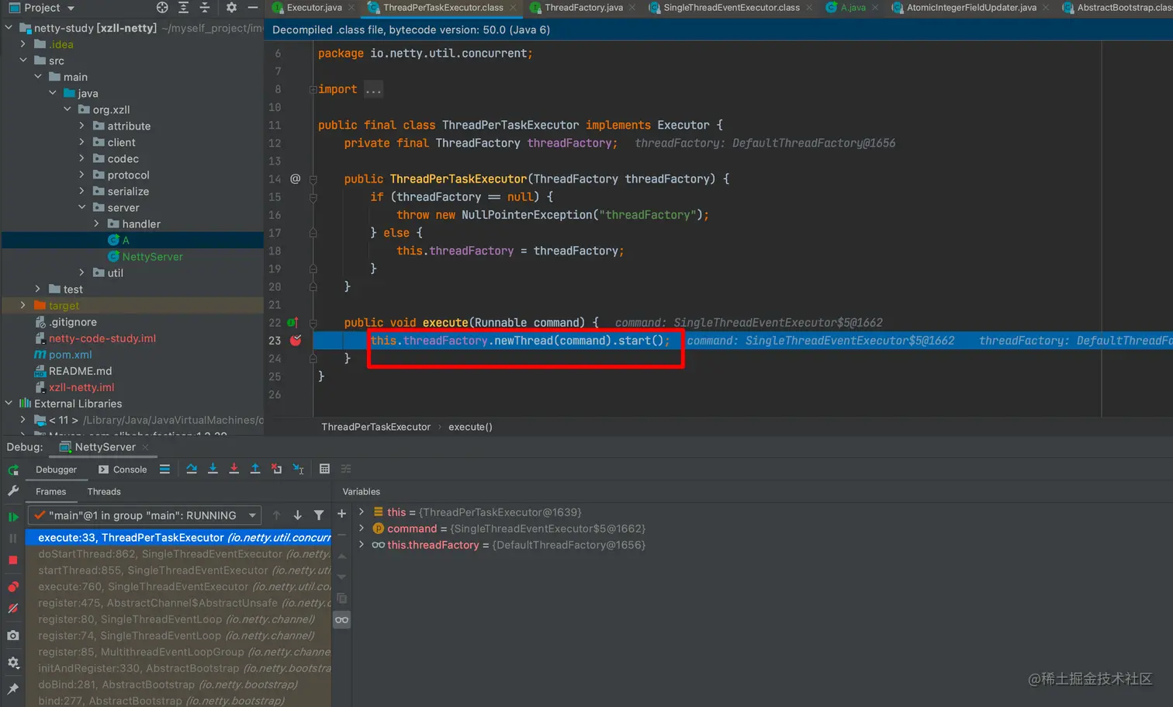Click overridden method gutter icon on line 22
1173x707 pixels.
292,322
